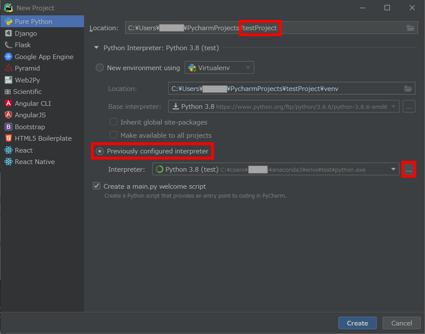The height and width of the screenshot is (334, 425).
Task: Choose React Native project type
Action: pos(42,162)
